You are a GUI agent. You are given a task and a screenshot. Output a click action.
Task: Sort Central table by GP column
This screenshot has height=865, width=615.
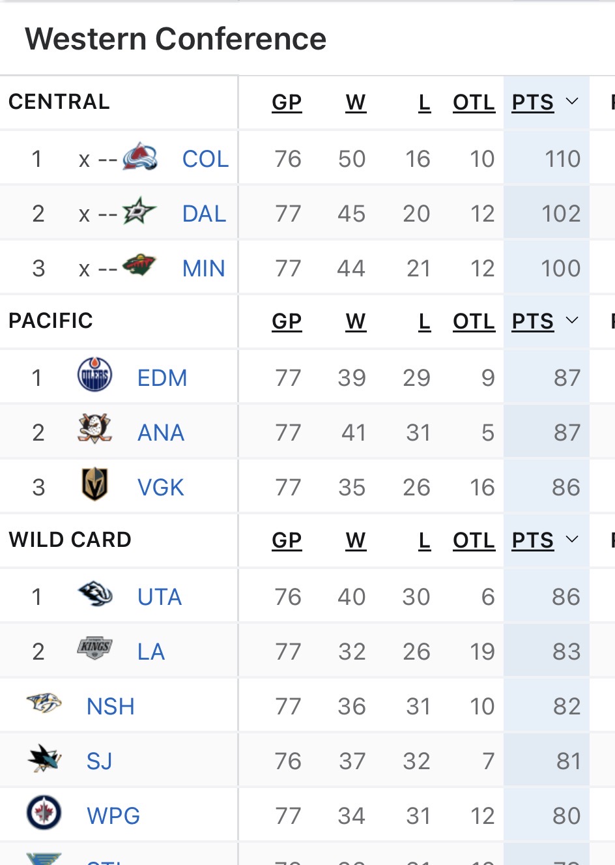287,102
